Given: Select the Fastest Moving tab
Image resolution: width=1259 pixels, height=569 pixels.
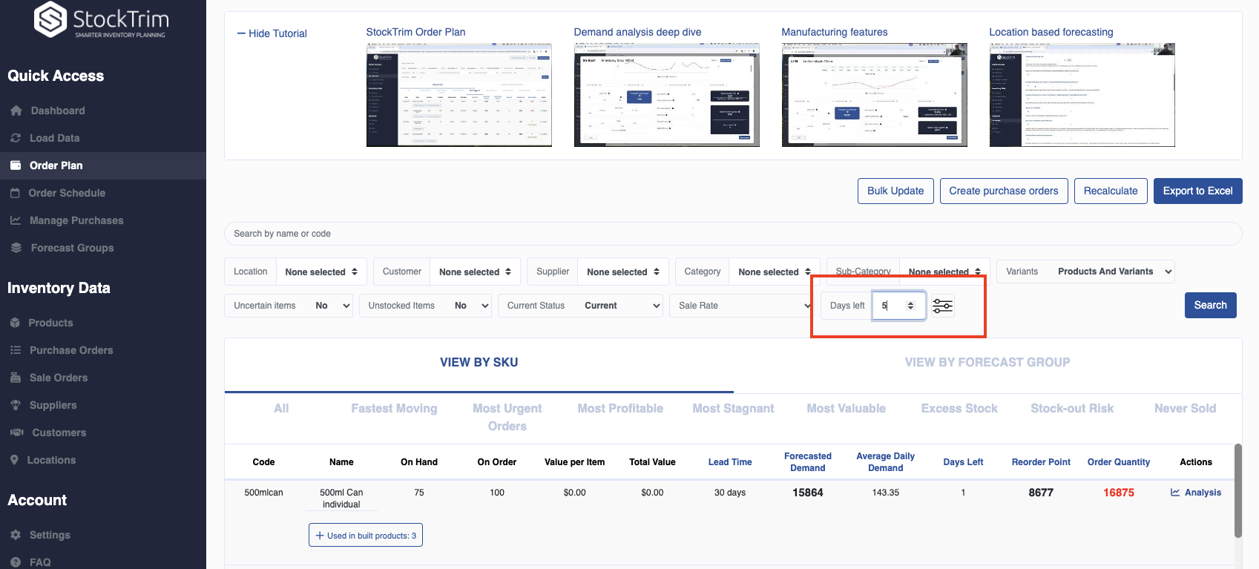Looking at the screenshot, I should [x=394, y=409].
